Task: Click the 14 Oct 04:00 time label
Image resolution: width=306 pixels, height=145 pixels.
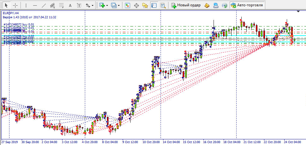Action: pyautogui.click(x=171, y=142)
